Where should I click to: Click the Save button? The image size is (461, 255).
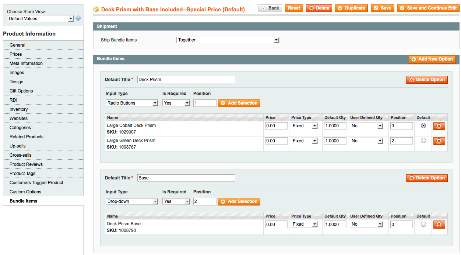383,8
